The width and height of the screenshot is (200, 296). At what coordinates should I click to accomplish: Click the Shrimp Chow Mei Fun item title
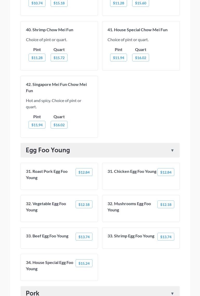50,30
